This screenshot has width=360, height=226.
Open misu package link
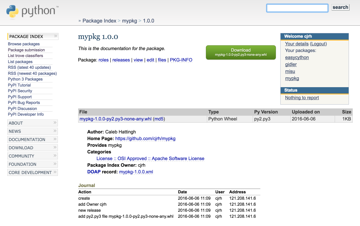click(290, 71)
